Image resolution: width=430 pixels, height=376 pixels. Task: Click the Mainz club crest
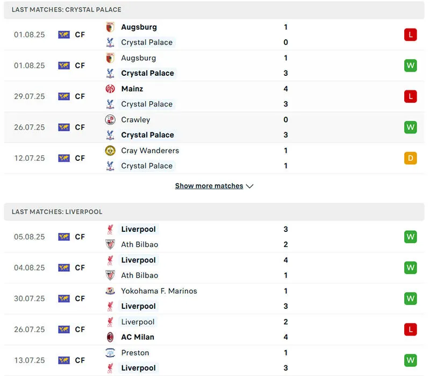(110, 89)
